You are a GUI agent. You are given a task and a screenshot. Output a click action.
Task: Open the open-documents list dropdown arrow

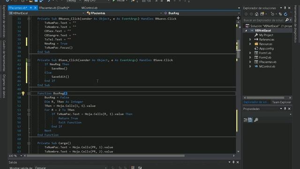(239, 8)
